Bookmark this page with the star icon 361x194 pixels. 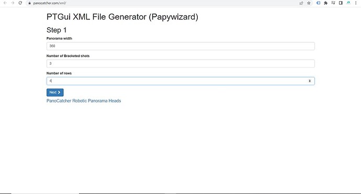click(309, 3)
